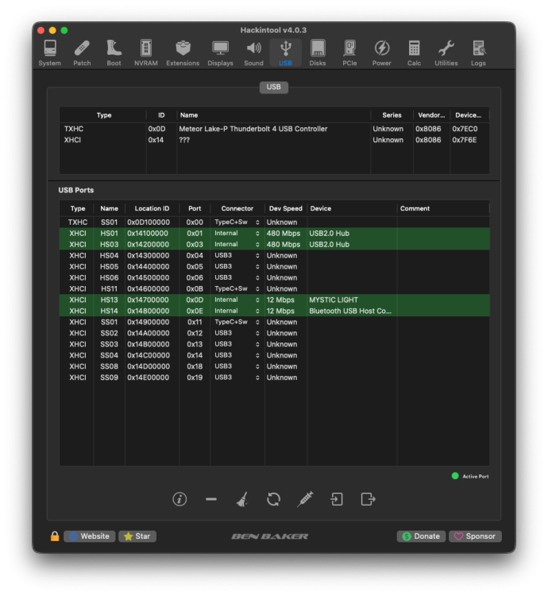Sort ports by Dev Speed header

pos(286,208)
